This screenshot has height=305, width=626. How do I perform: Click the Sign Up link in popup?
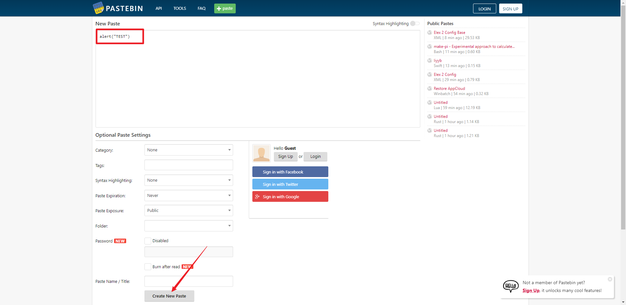[531, 291]
